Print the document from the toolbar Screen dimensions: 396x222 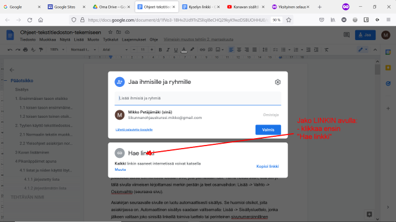[x=25, y=50]
